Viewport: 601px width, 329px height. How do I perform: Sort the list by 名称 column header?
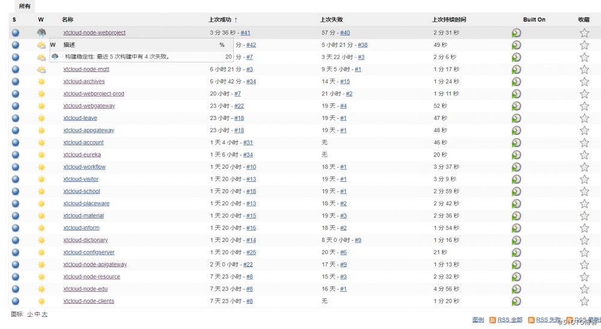pos(67,20)
